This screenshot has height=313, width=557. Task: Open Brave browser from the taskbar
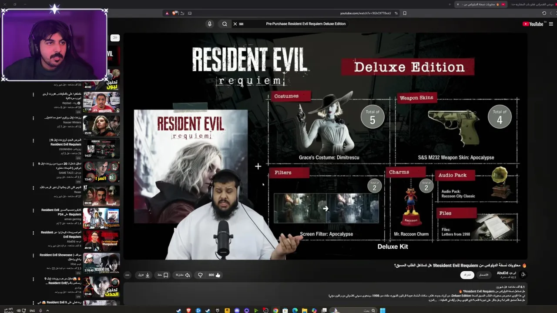(188, 310)
